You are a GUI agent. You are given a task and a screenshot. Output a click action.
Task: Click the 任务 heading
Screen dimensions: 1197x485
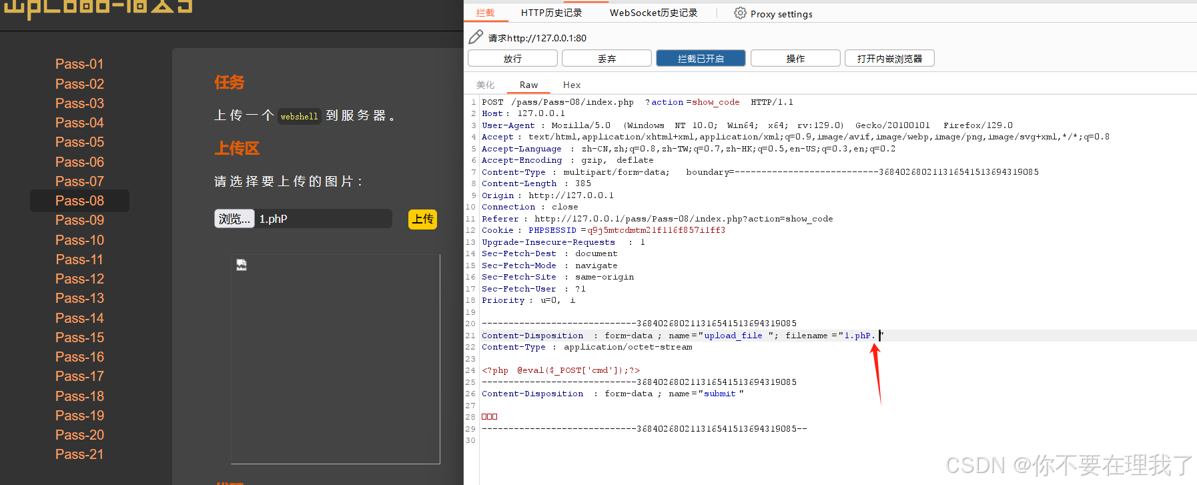click(230, 82)
